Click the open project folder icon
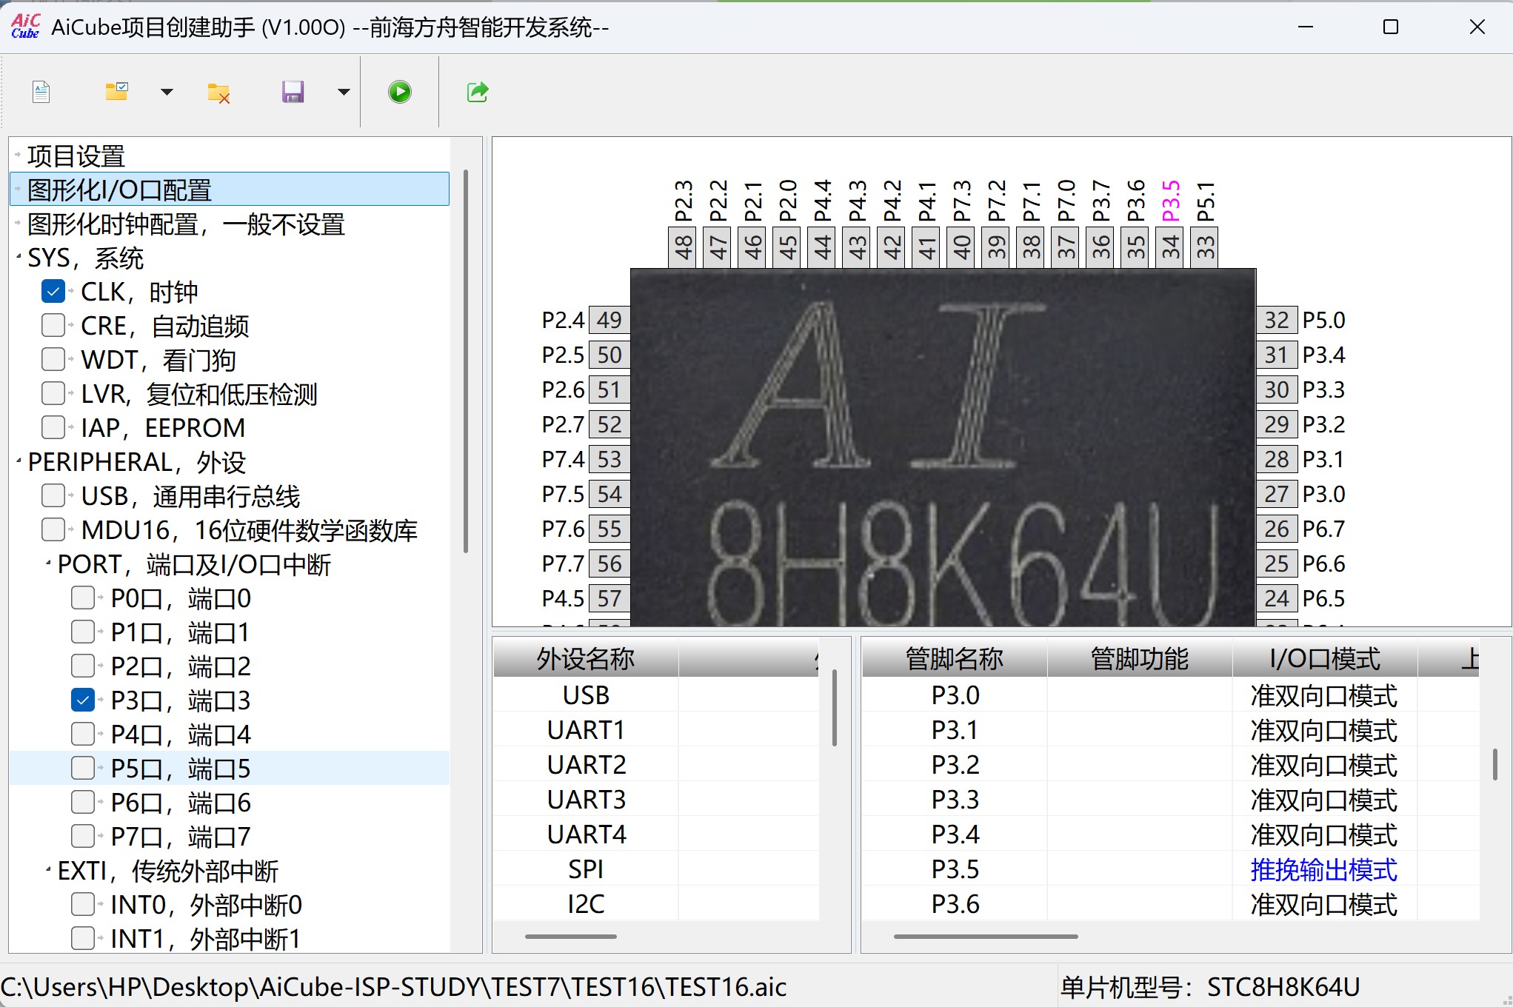 [116, 92]
